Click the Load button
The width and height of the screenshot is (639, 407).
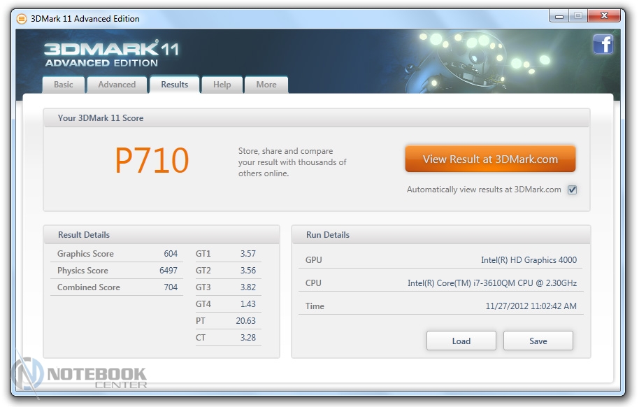461,341
